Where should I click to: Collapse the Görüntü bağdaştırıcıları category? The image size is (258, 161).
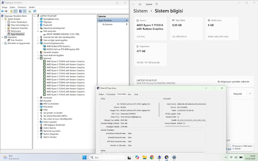(x=38, y=43)
